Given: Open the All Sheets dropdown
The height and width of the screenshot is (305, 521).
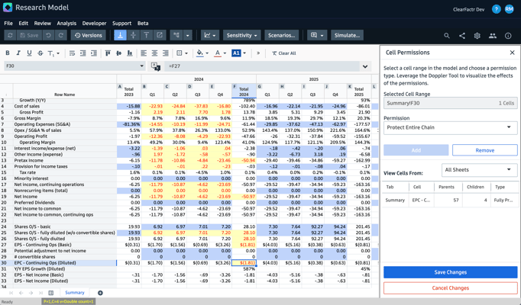Looking at the screenshot, I should click(480, 170).
